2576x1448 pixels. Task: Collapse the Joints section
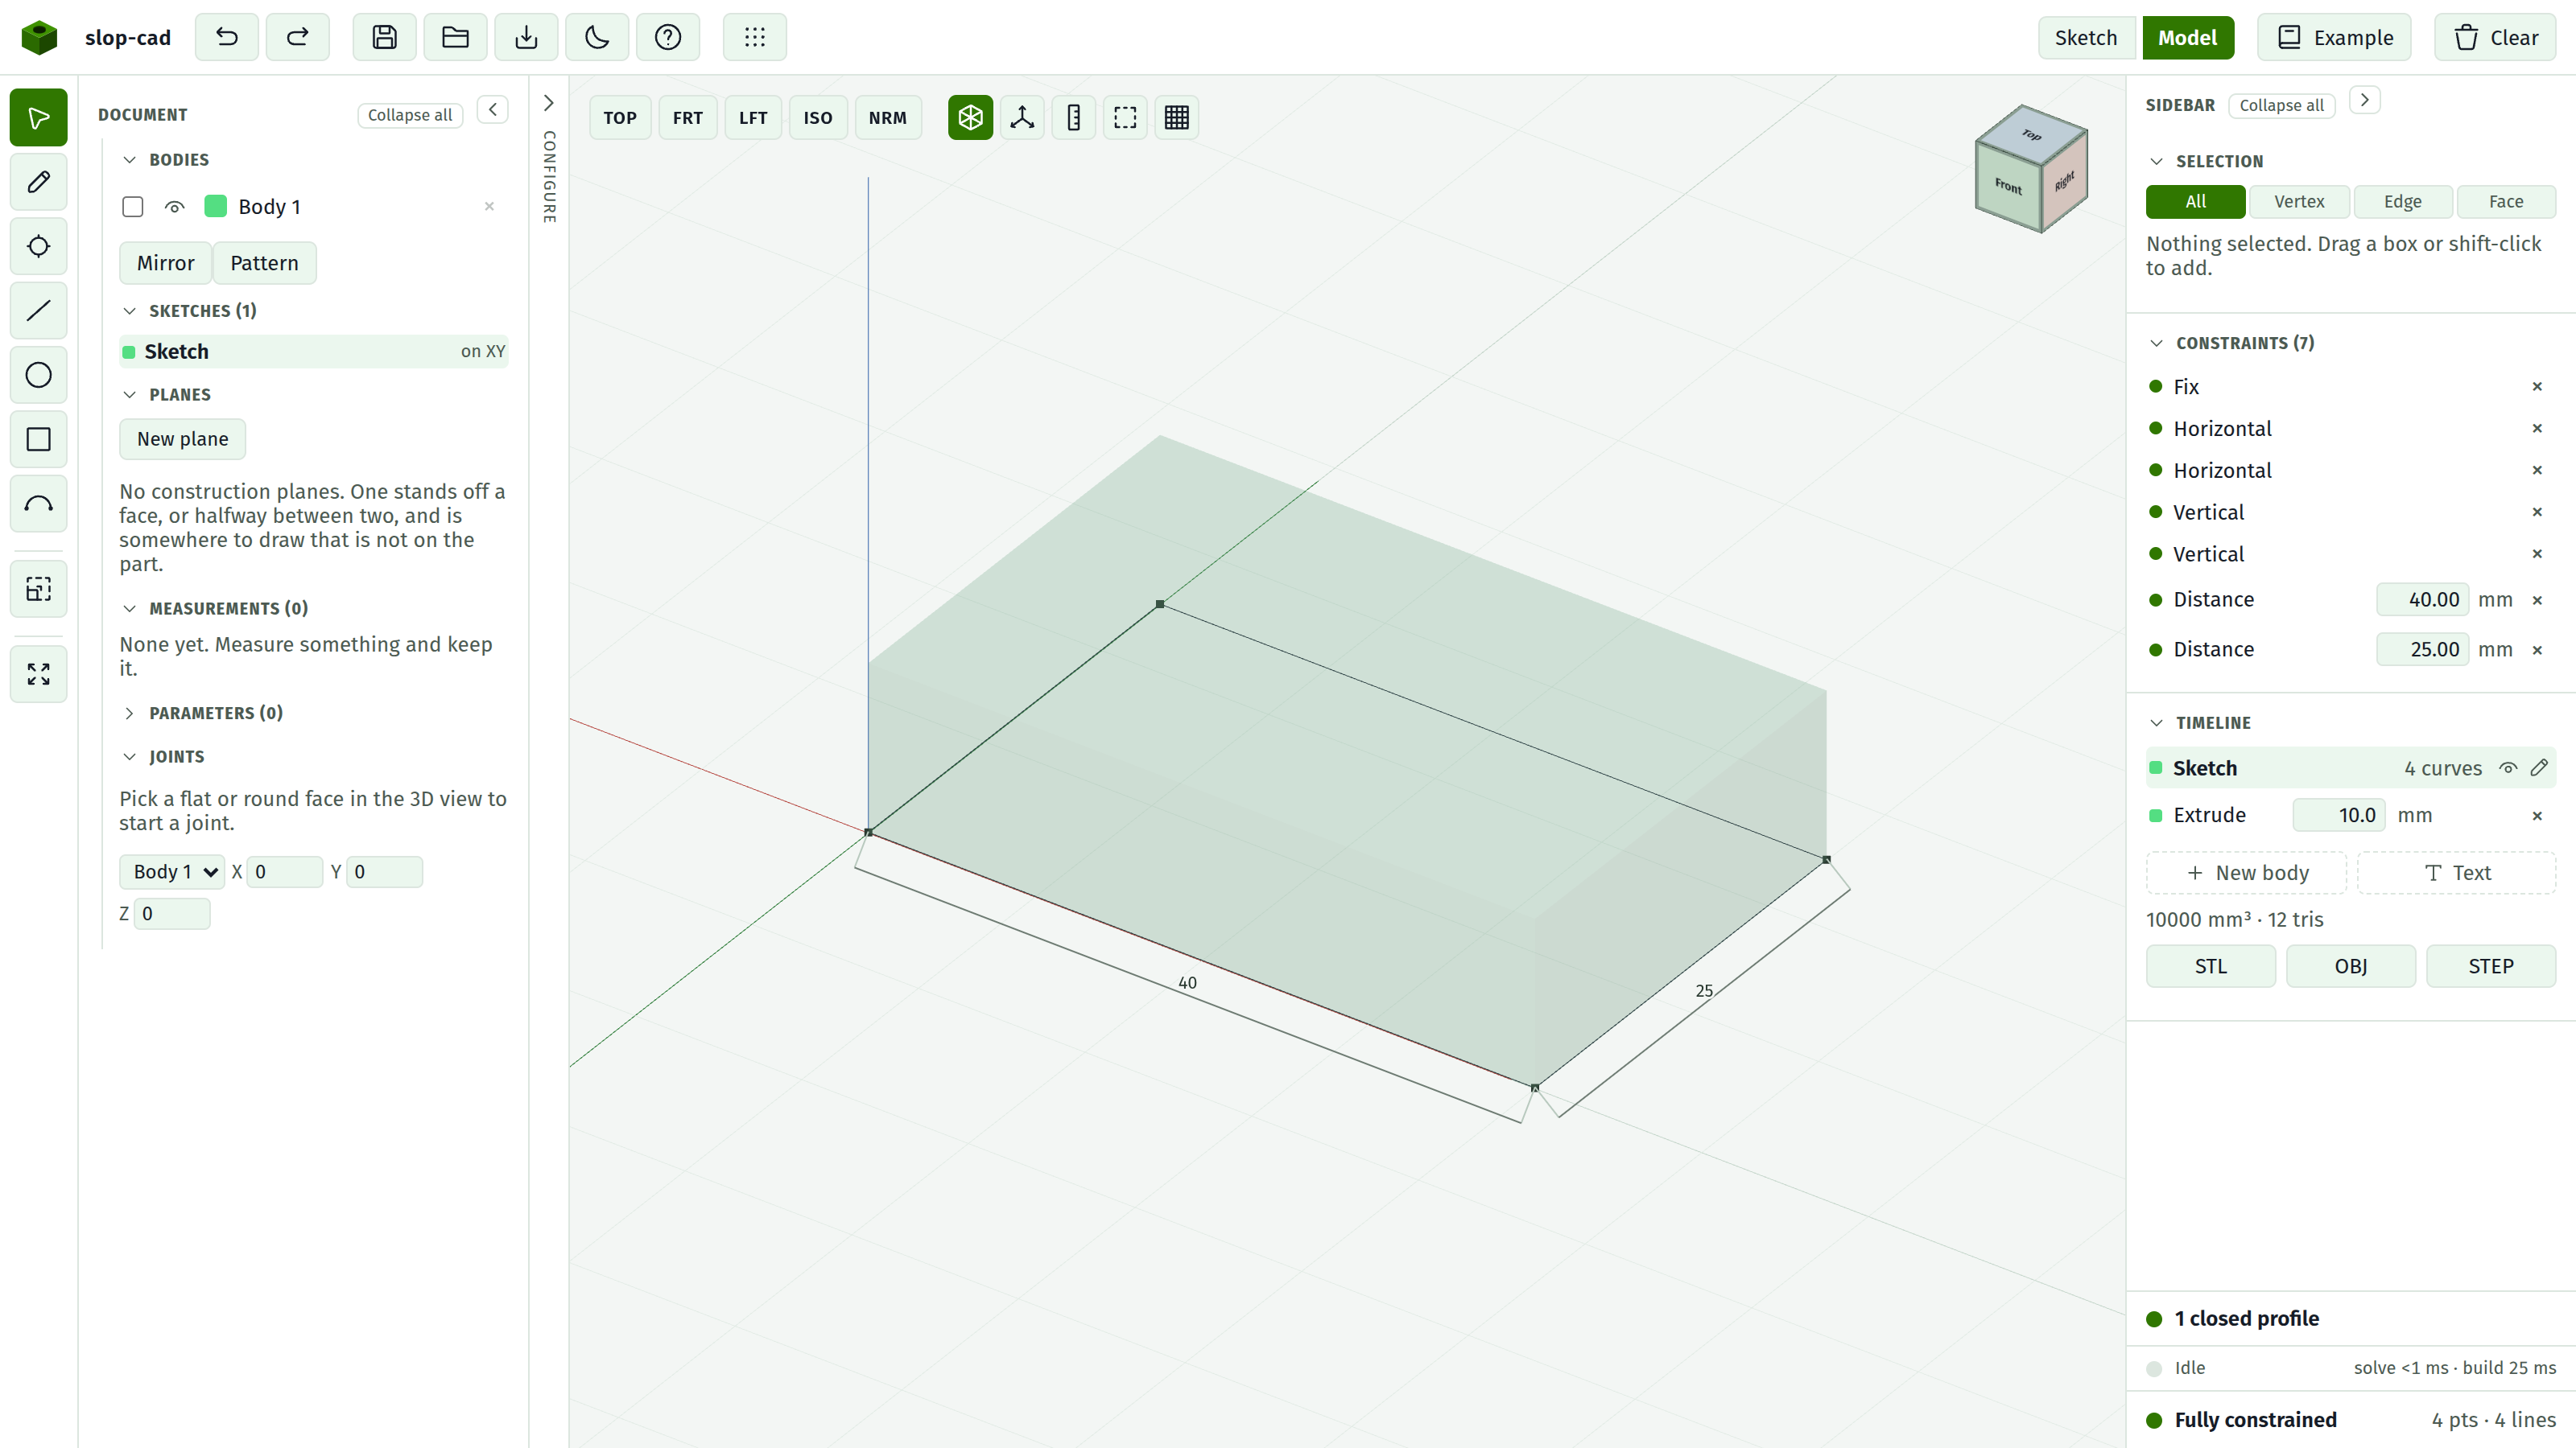(x=129, y=756)
